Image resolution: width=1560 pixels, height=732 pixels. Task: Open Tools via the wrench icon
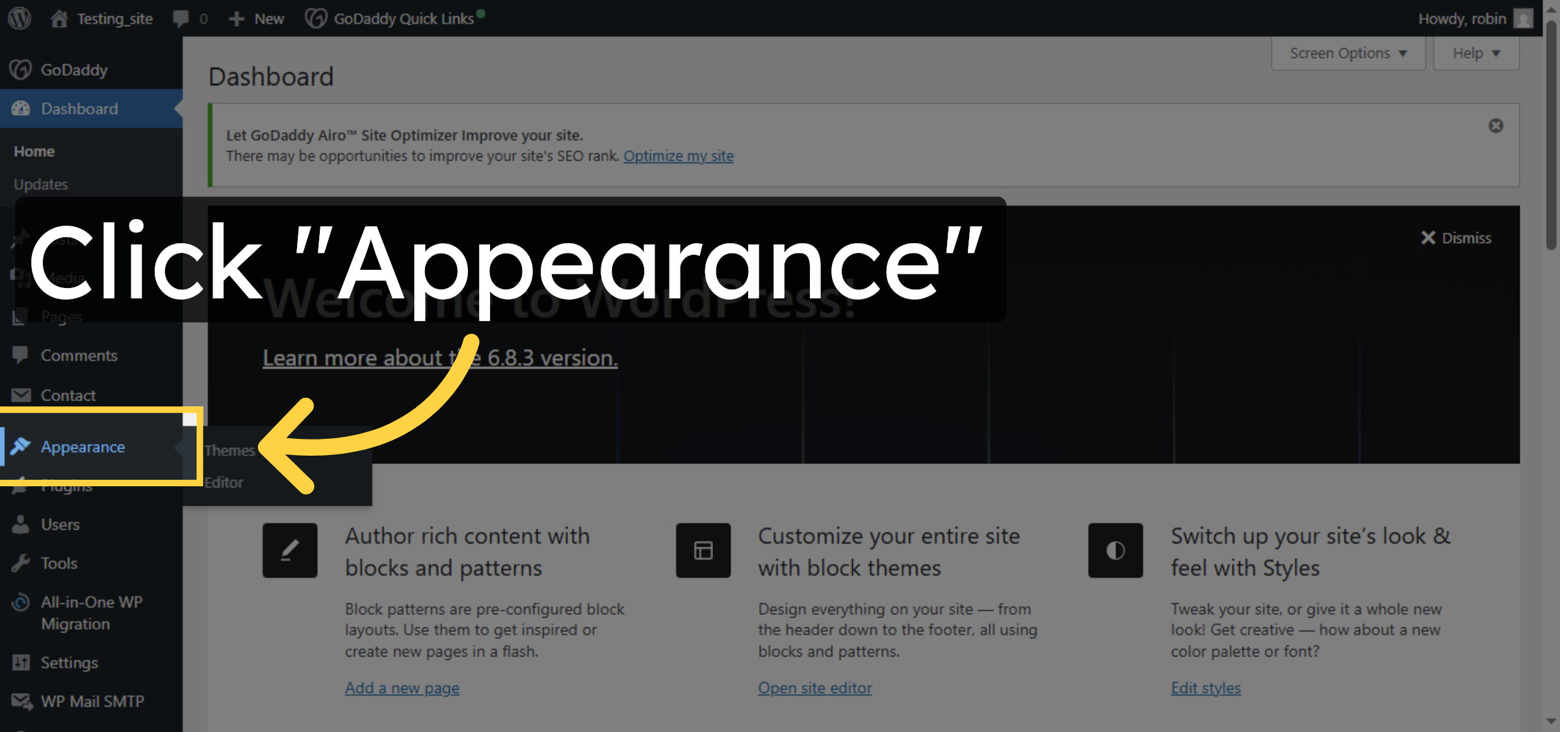21,563
